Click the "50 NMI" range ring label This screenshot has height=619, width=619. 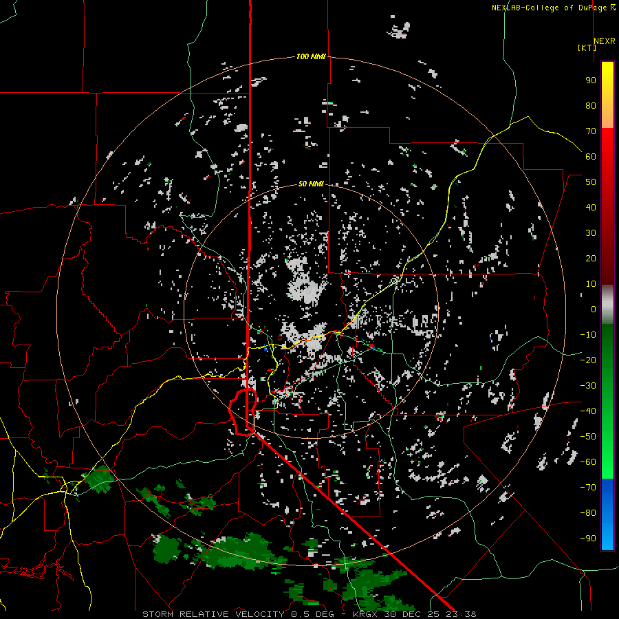coord(311,184)
